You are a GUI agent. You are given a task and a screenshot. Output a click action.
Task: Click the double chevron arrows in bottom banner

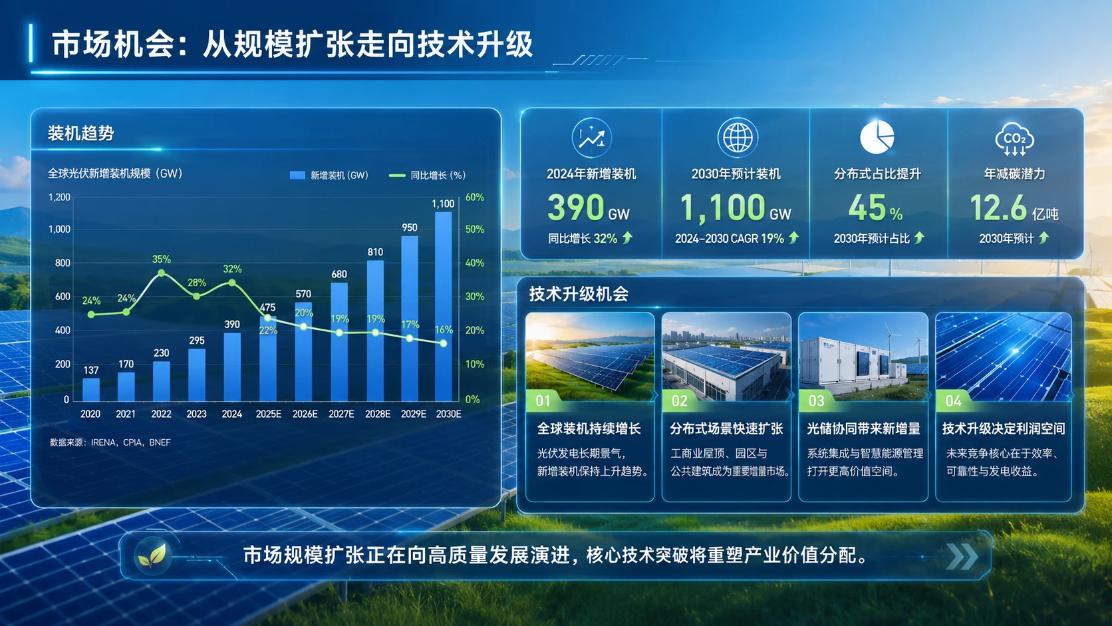962,556
